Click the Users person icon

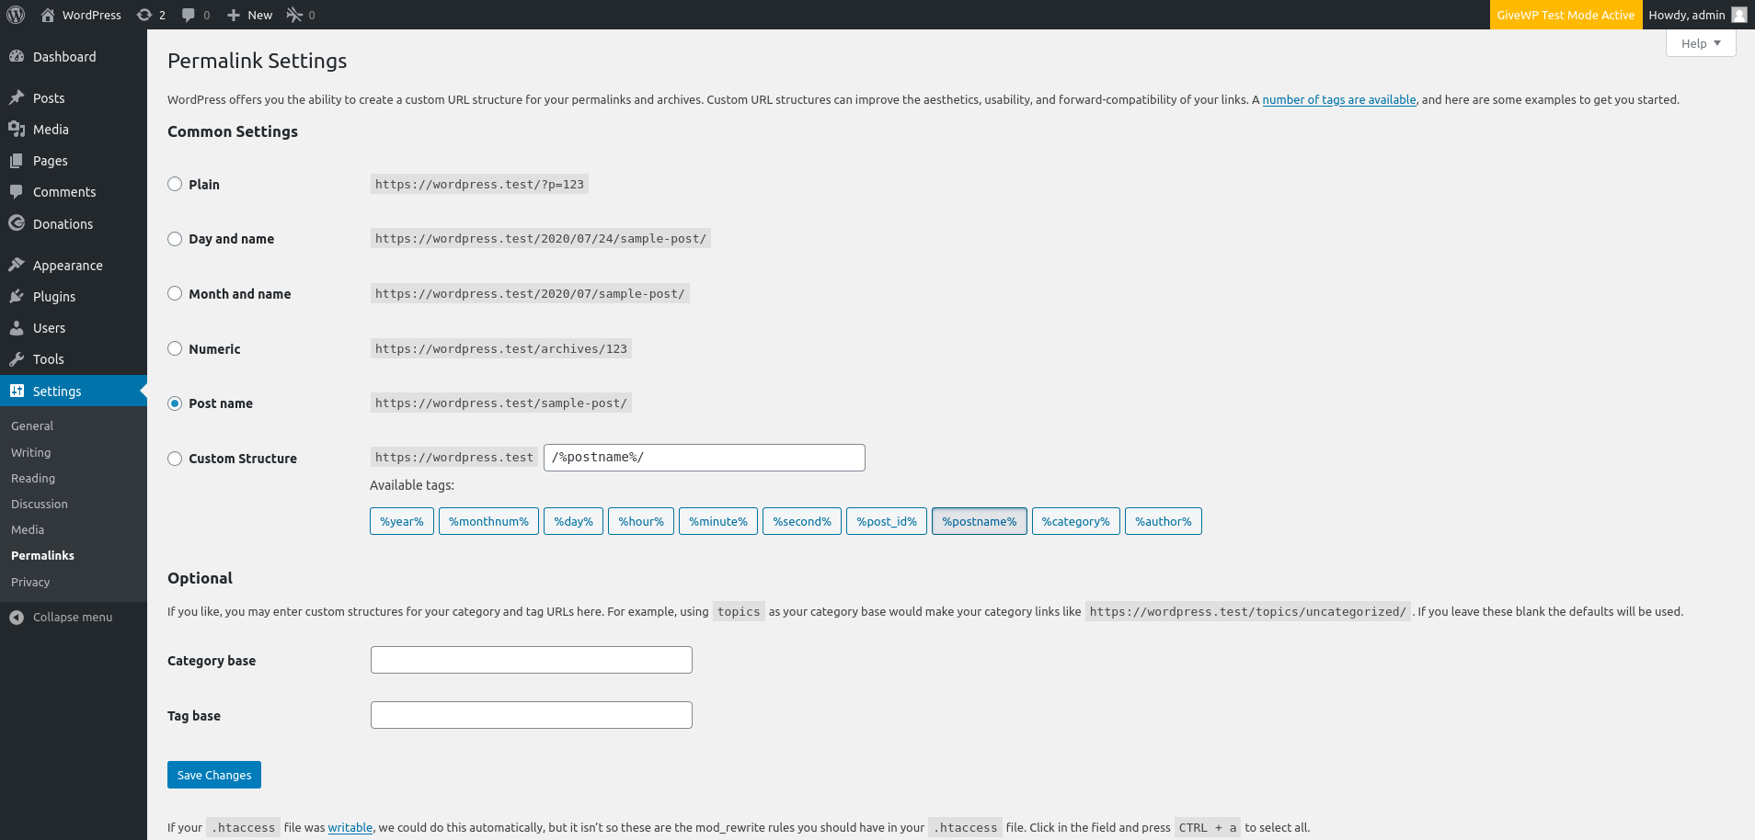click(17, 327)
